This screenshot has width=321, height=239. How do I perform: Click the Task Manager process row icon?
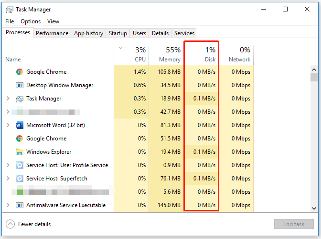click(x=20, y=99)
